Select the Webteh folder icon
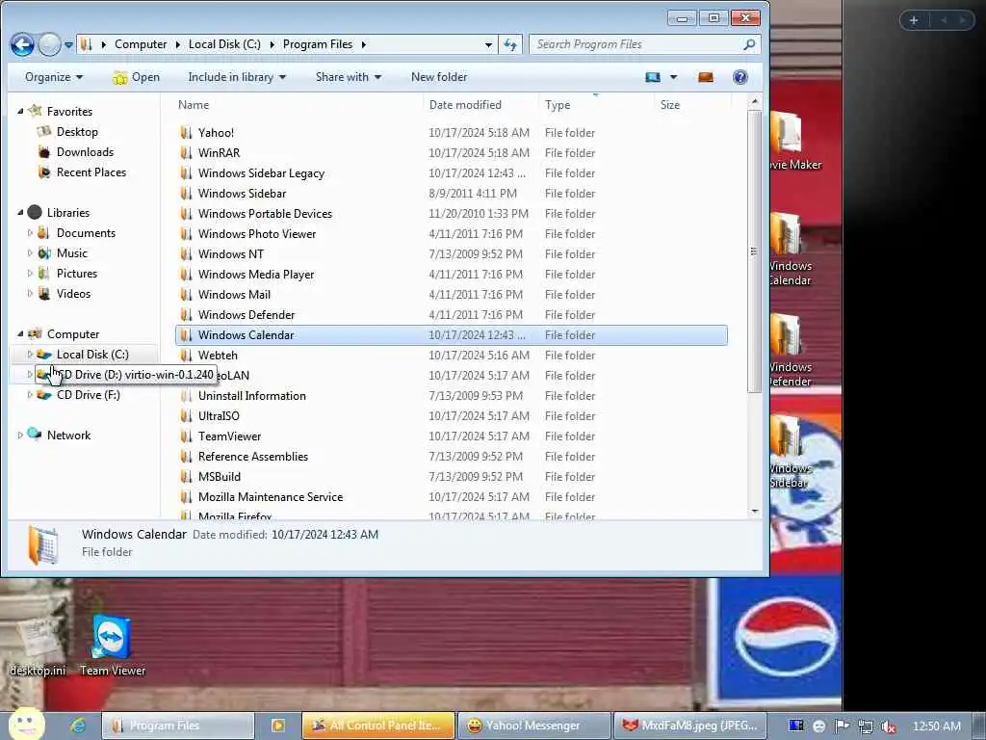Image resolution: width=986 pixels, height=740 pixels. [x=186, y=355]
